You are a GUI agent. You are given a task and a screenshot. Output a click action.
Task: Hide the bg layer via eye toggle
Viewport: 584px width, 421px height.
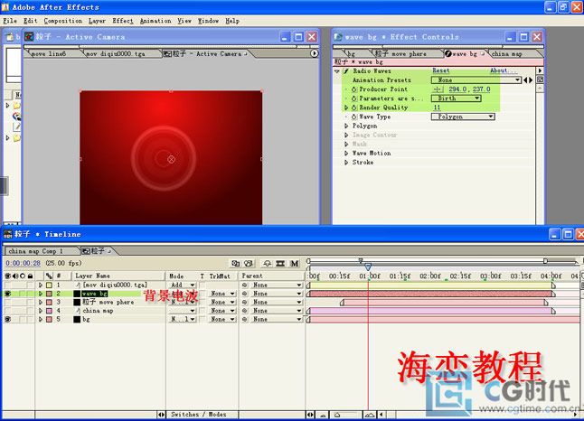pos(7,320)
